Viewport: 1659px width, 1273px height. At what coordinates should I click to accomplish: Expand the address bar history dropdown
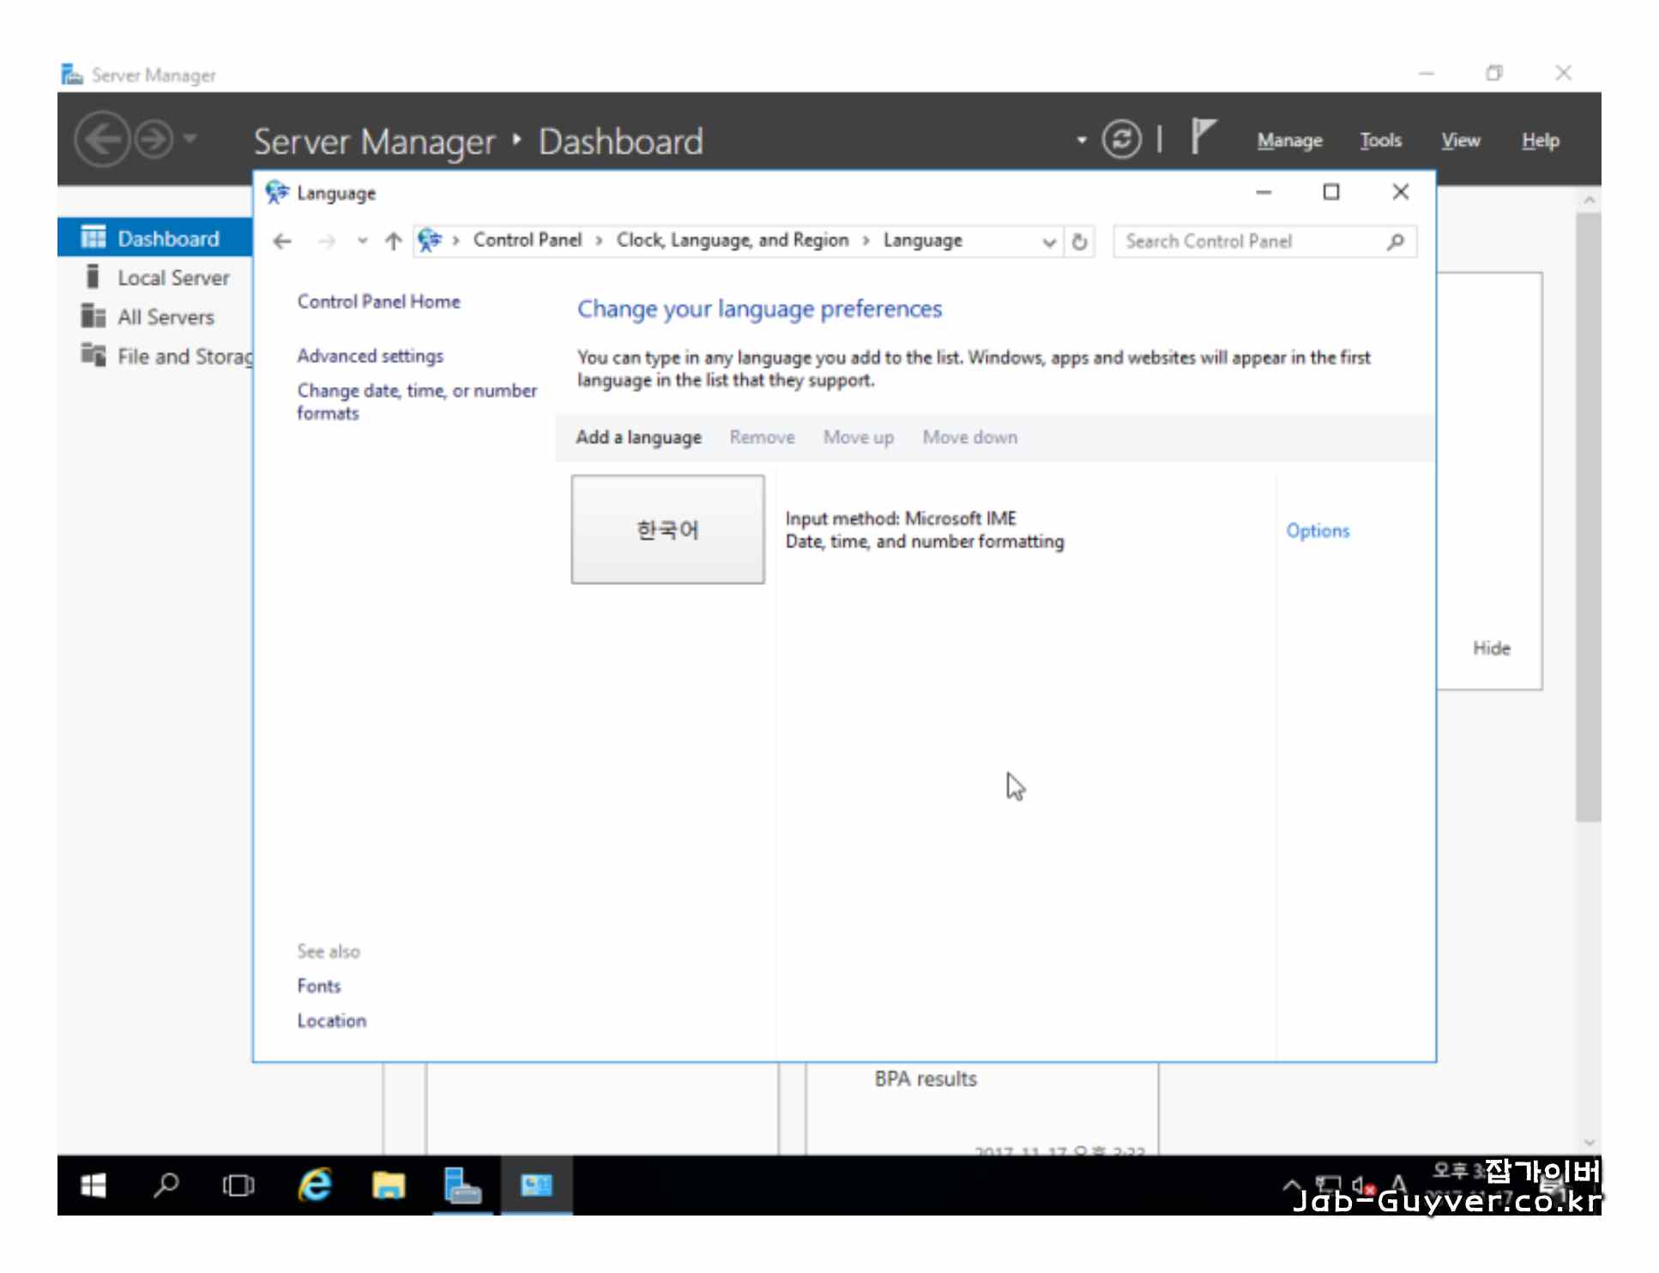coord(1048,242)
